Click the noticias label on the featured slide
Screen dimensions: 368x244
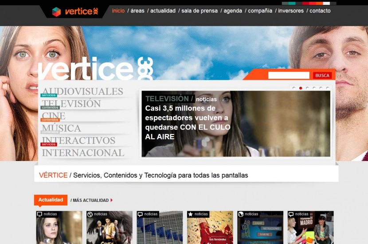(206, 99)
